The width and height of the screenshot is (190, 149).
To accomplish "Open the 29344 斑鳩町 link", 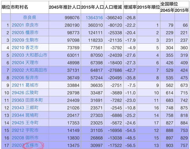I will pos(25,115).
